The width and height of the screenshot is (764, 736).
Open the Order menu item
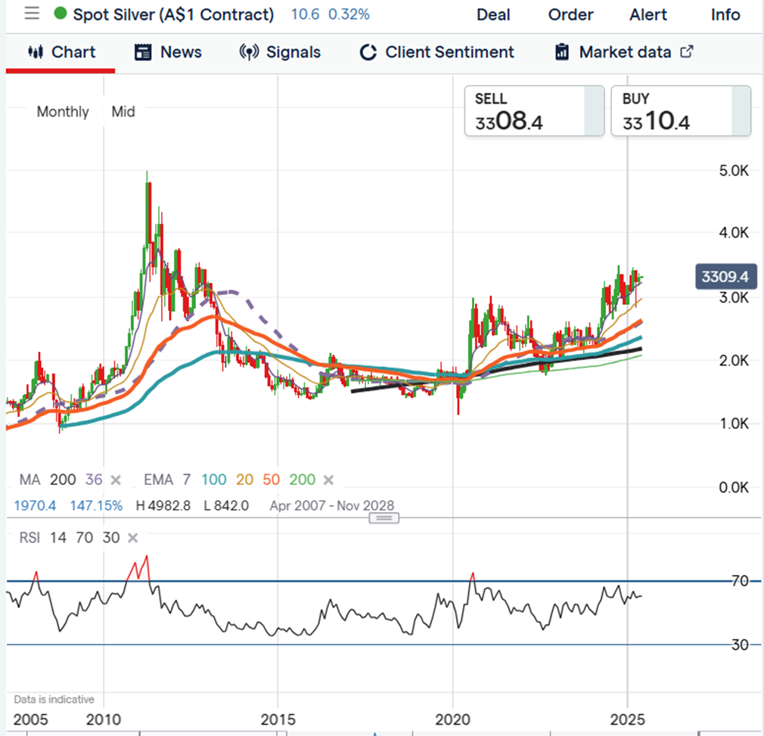tap(570, 14)
